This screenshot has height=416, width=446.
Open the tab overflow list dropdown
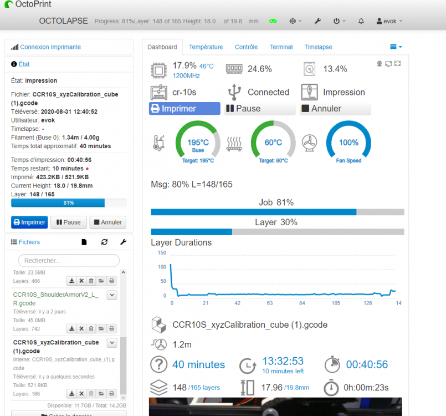(396, 47)
